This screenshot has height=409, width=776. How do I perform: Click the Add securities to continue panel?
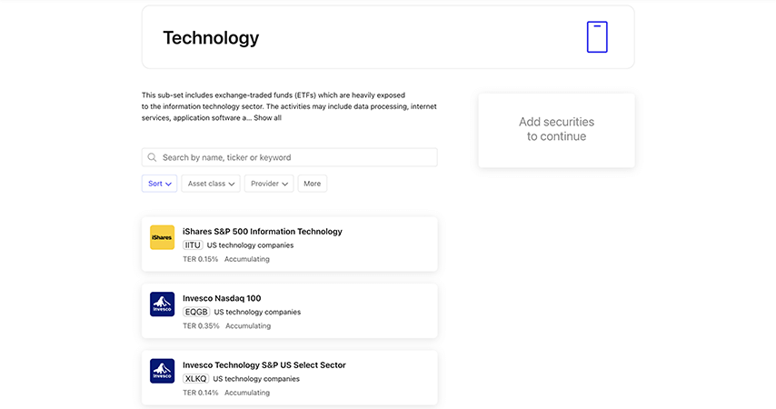pyautogui.click(x=556, y=129)
